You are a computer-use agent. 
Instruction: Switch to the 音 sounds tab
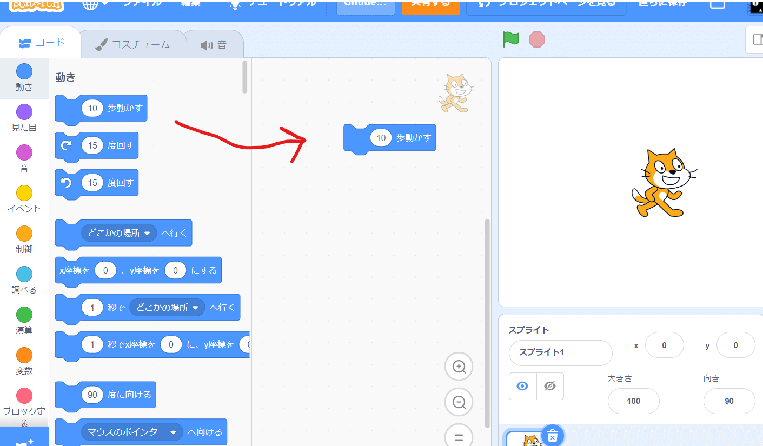pos(214,45)
